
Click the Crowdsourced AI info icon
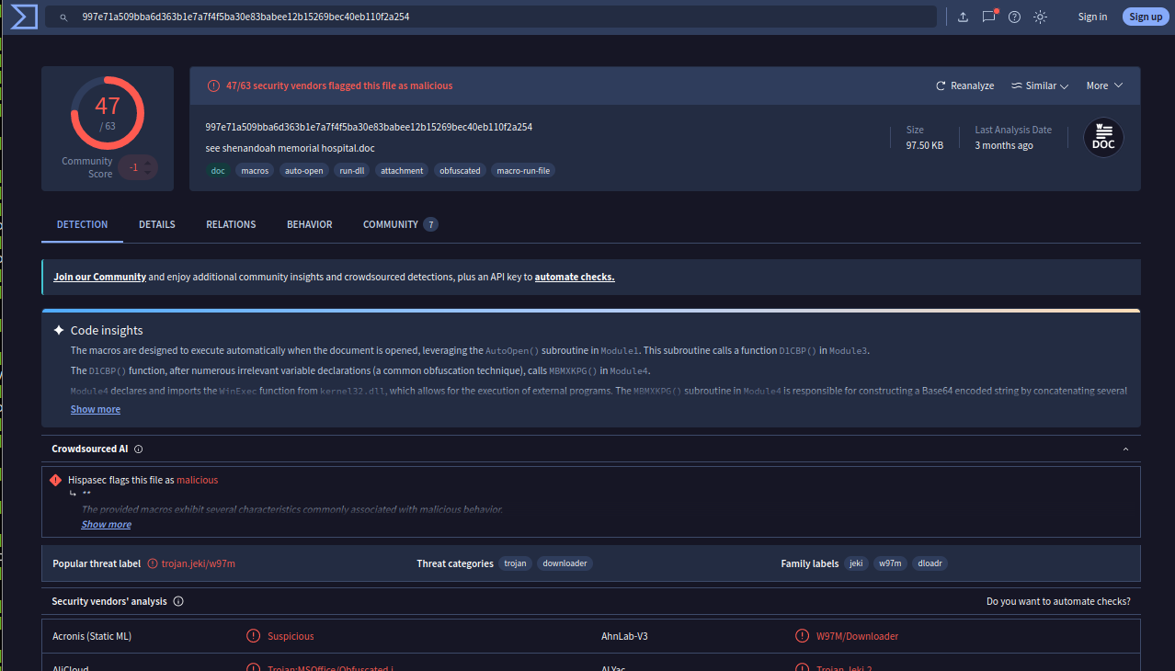pyautogui.click(x=138, y=449)
